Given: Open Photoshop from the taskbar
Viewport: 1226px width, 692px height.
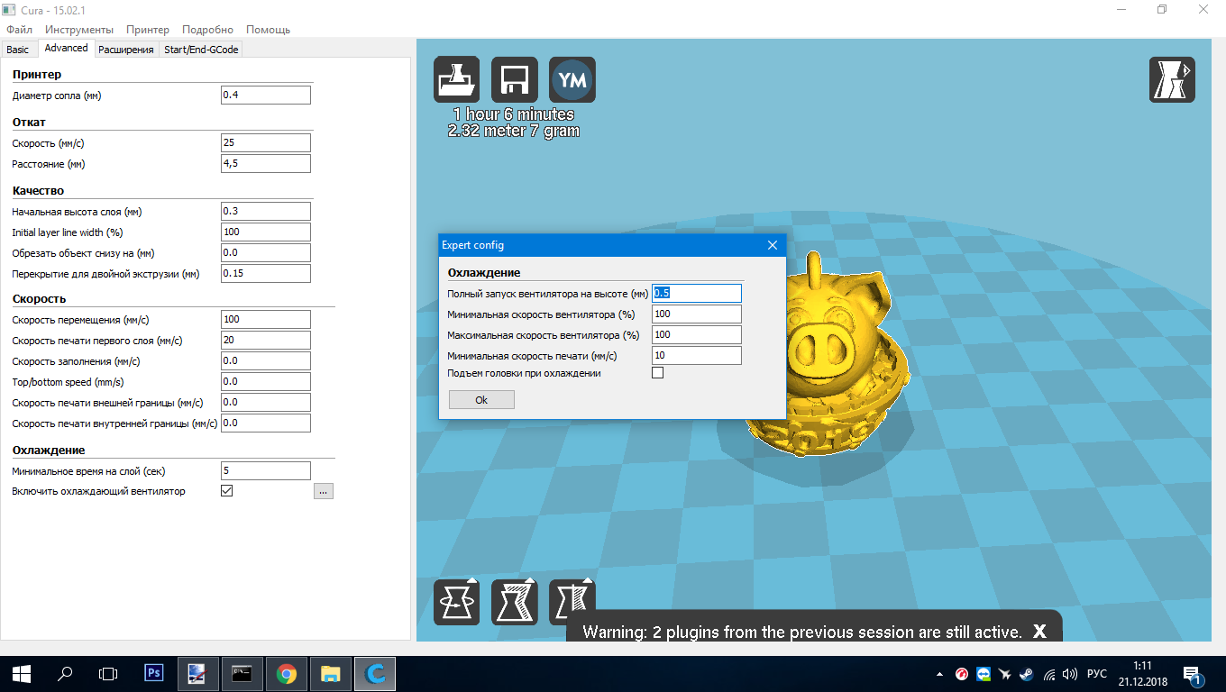Looking at the screenshot, I should [x=154, y=673].
